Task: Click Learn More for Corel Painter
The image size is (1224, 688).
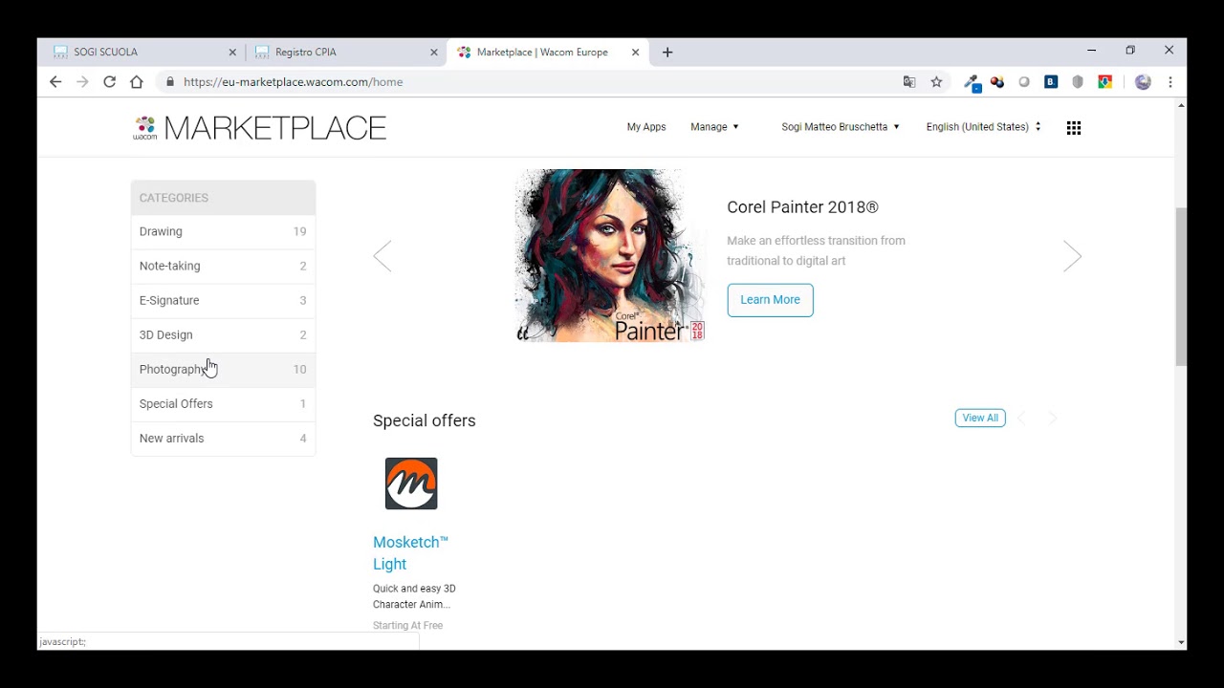Action: [x=770, y=300]
